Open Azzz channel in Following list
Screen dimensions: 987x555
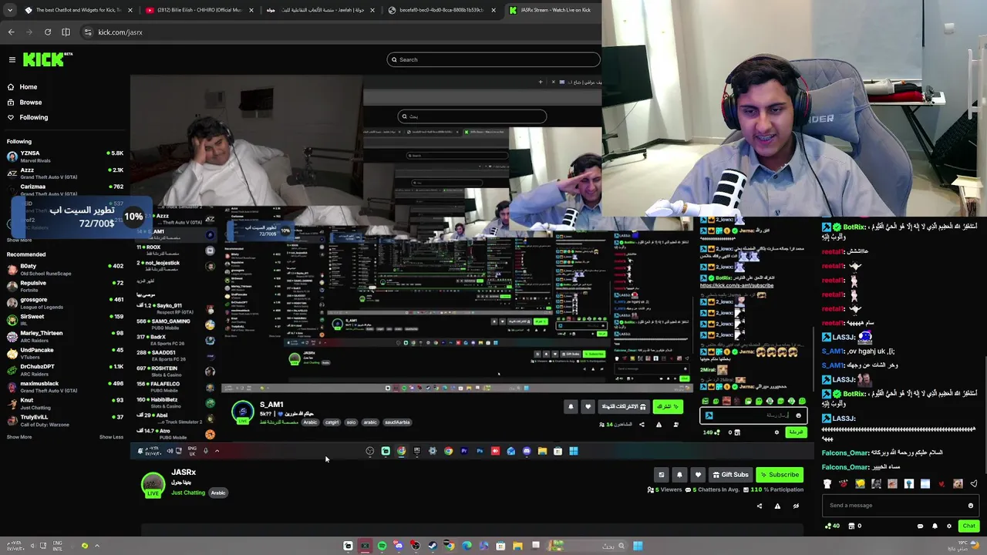[x=65, y=173]
